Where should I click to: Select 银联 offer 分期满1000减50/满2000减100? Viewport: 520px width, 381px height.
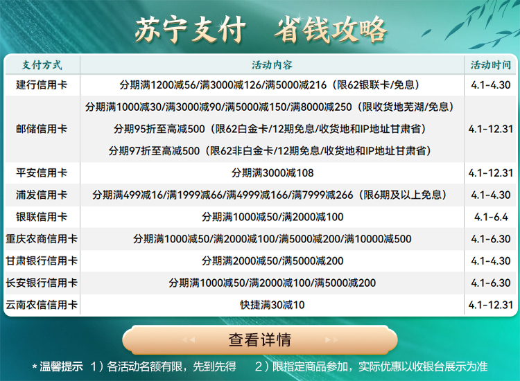[272, 217]
